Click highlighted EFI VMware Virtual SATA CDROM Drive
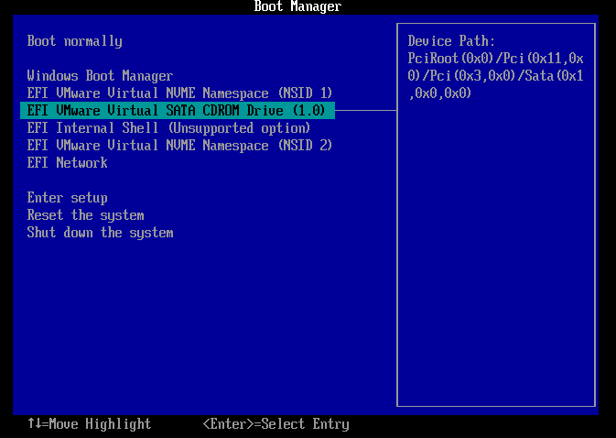616x438 pixels. click(179, 111)
